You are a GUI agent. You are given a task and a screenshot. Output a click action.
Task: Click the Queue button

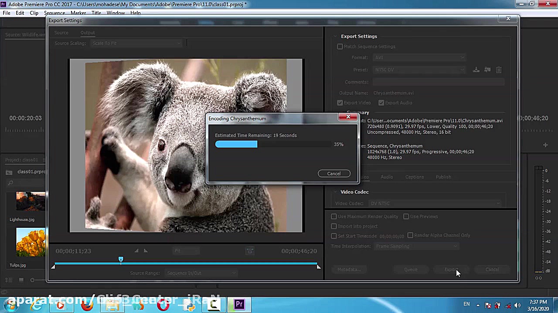tap(411, 270)
